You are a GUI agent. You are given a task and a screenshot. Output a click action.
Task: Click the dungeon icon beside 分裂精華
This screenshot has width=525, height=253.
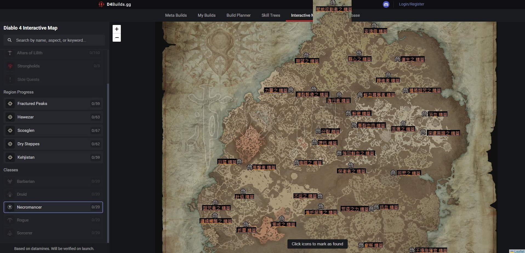[x=318, y=131]
